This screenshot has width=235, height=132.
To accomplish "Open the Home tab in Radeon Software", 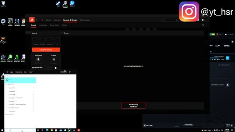I will (x=48, y=20).
